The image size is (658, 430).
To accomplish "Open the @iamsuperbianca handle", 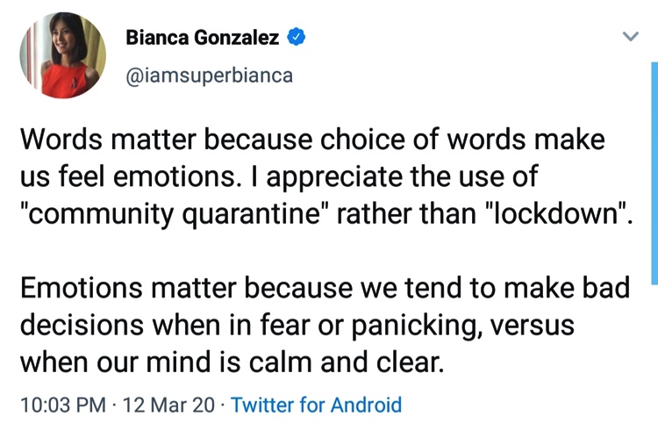I will tap(209, 75).
